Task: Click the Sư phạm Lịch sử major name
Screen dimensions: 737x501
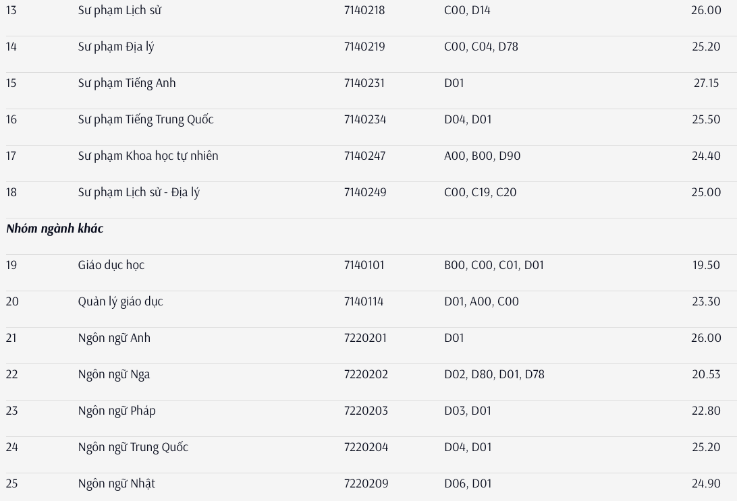Action: tap(120, 10)
